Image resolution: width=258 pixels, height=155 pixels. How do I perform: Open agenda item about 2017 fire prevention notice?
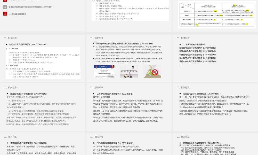pos(30,7)
